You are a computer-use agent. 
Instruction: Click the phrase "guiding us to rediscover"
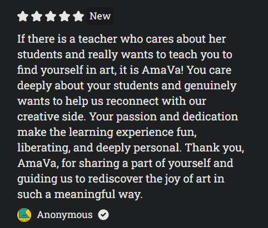[x=80, y=179]
